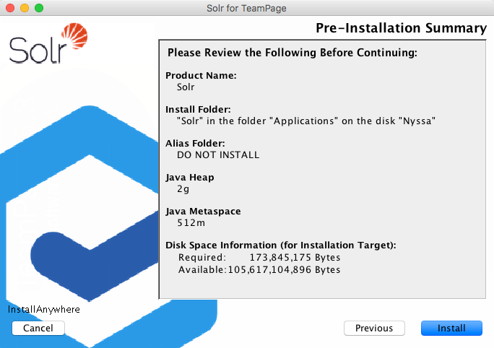Click the Pre-Installation Summary heading
The width and height of the screenshot is (494, 348).
[401, 28]
